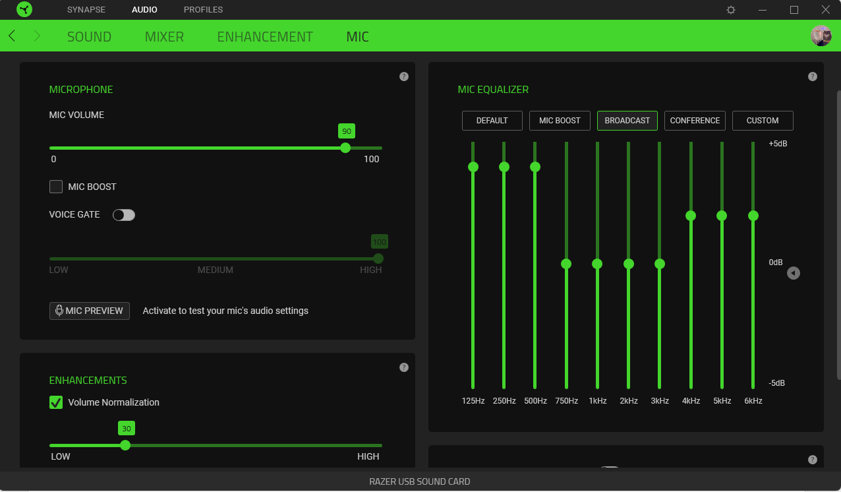Click the 2kHz equalizer slider handle
This screenshot has height=492, width=841.
[629, 264]
